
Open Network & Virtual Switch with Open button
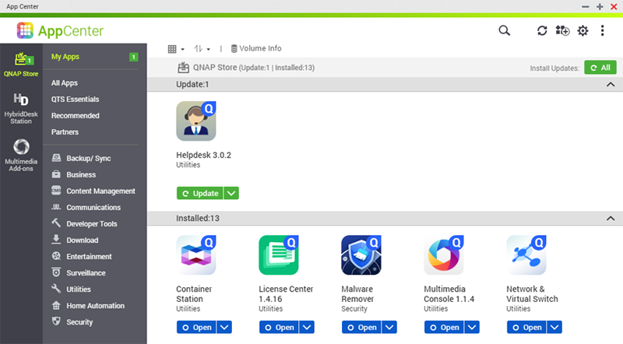point(526,328)
